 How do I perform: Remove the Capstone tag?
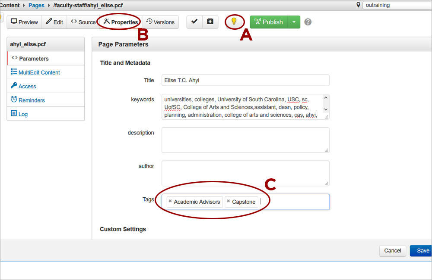pyautogui.click(x=229, y=201)
